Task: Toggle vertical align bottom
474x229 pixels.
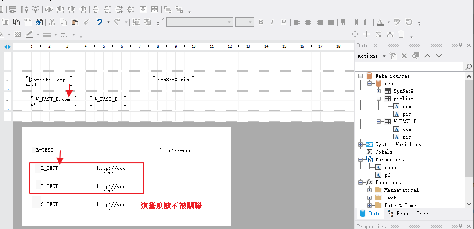Action: click(x=366, y=22)
